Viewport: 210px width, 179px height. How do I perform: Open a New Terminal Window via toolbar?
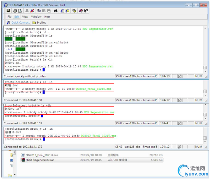click(x=62, y=11)
